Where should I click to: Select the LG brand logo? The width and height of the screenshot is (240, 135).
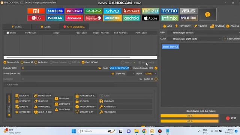(x=36, y=18)
